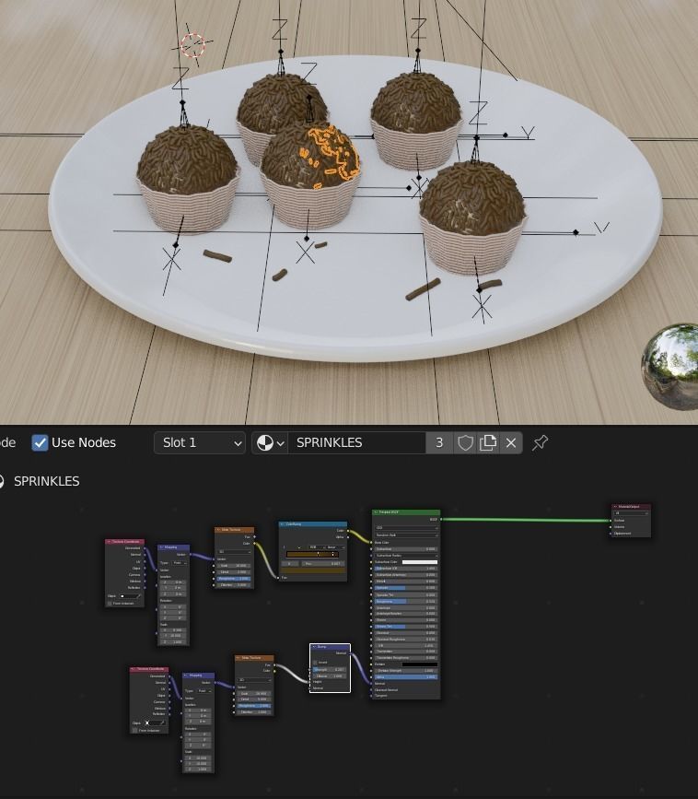Click the eyedropper in lower Texture Coordinate Object field
Image resolution: width=698 pixels, height=799 pixels.
pos(162,723)
